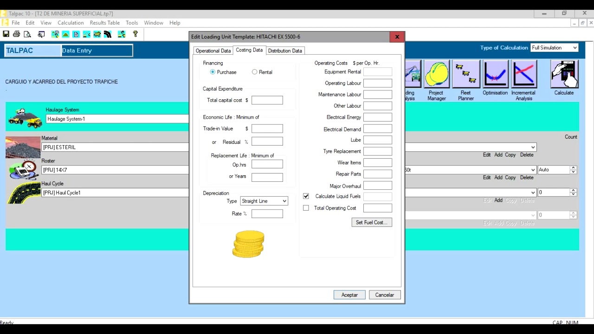Image resolution: width=594 pixels, height=334 pixels.
Task: Click the Major Overhaul cost field
Action: (x=378, y=186)
